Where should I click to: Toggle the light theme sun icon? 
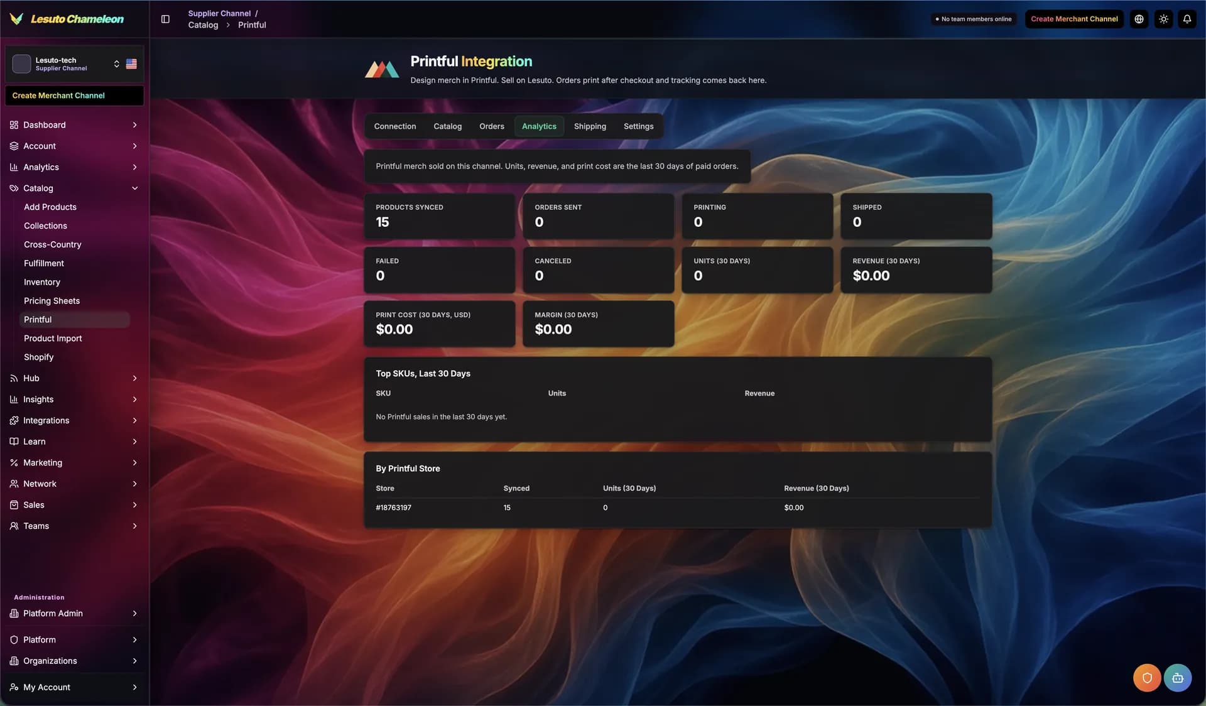(1163, 19)
